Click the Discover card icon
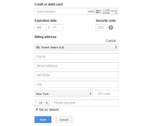This screenshot has height=126, width=155. coord(114,11)
